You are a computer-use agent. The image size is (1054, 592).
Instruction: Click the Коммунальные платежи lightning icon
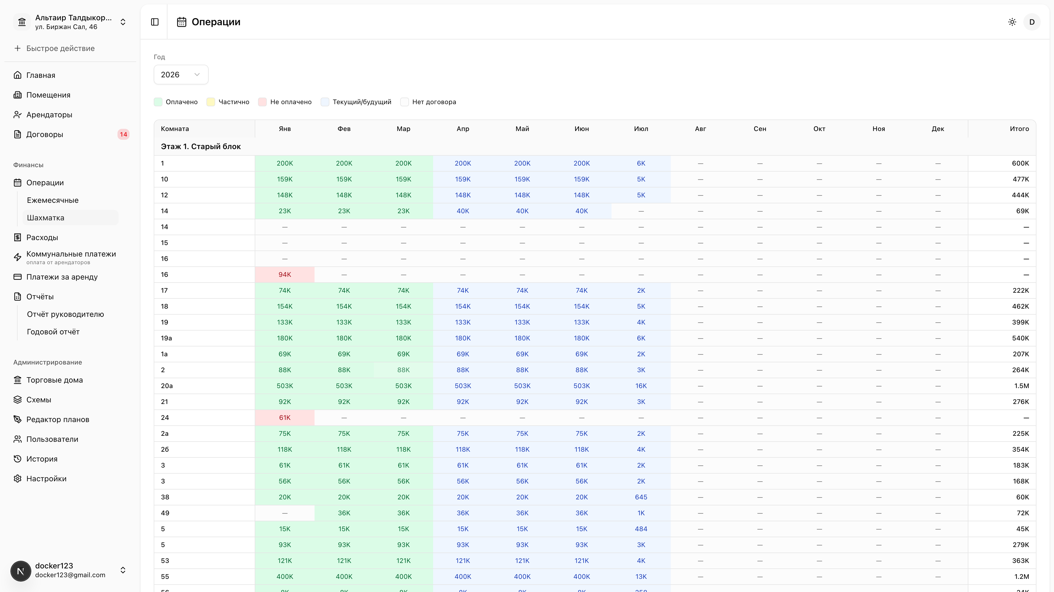(x=18, y=257)
